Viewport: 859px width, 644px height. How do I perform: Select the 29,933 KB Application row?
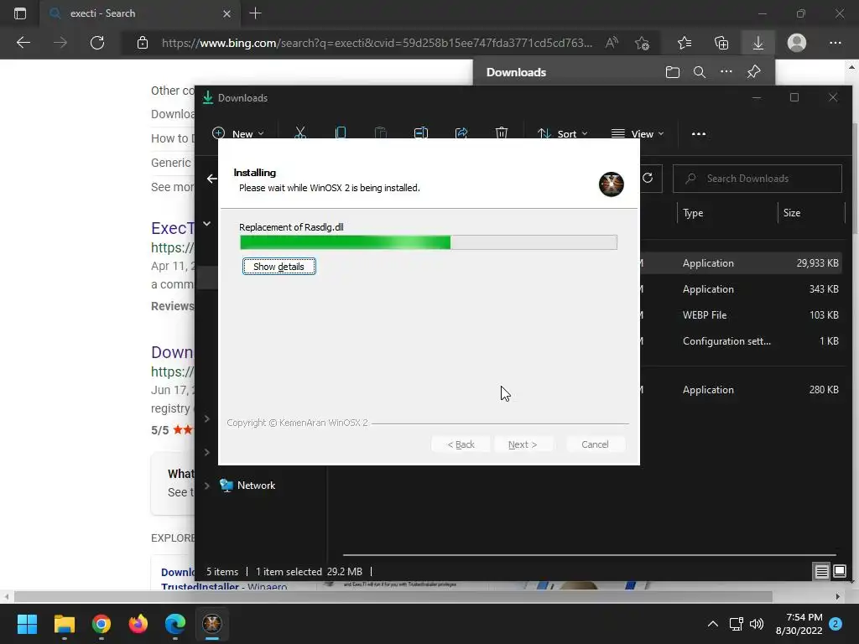[742, 262]
